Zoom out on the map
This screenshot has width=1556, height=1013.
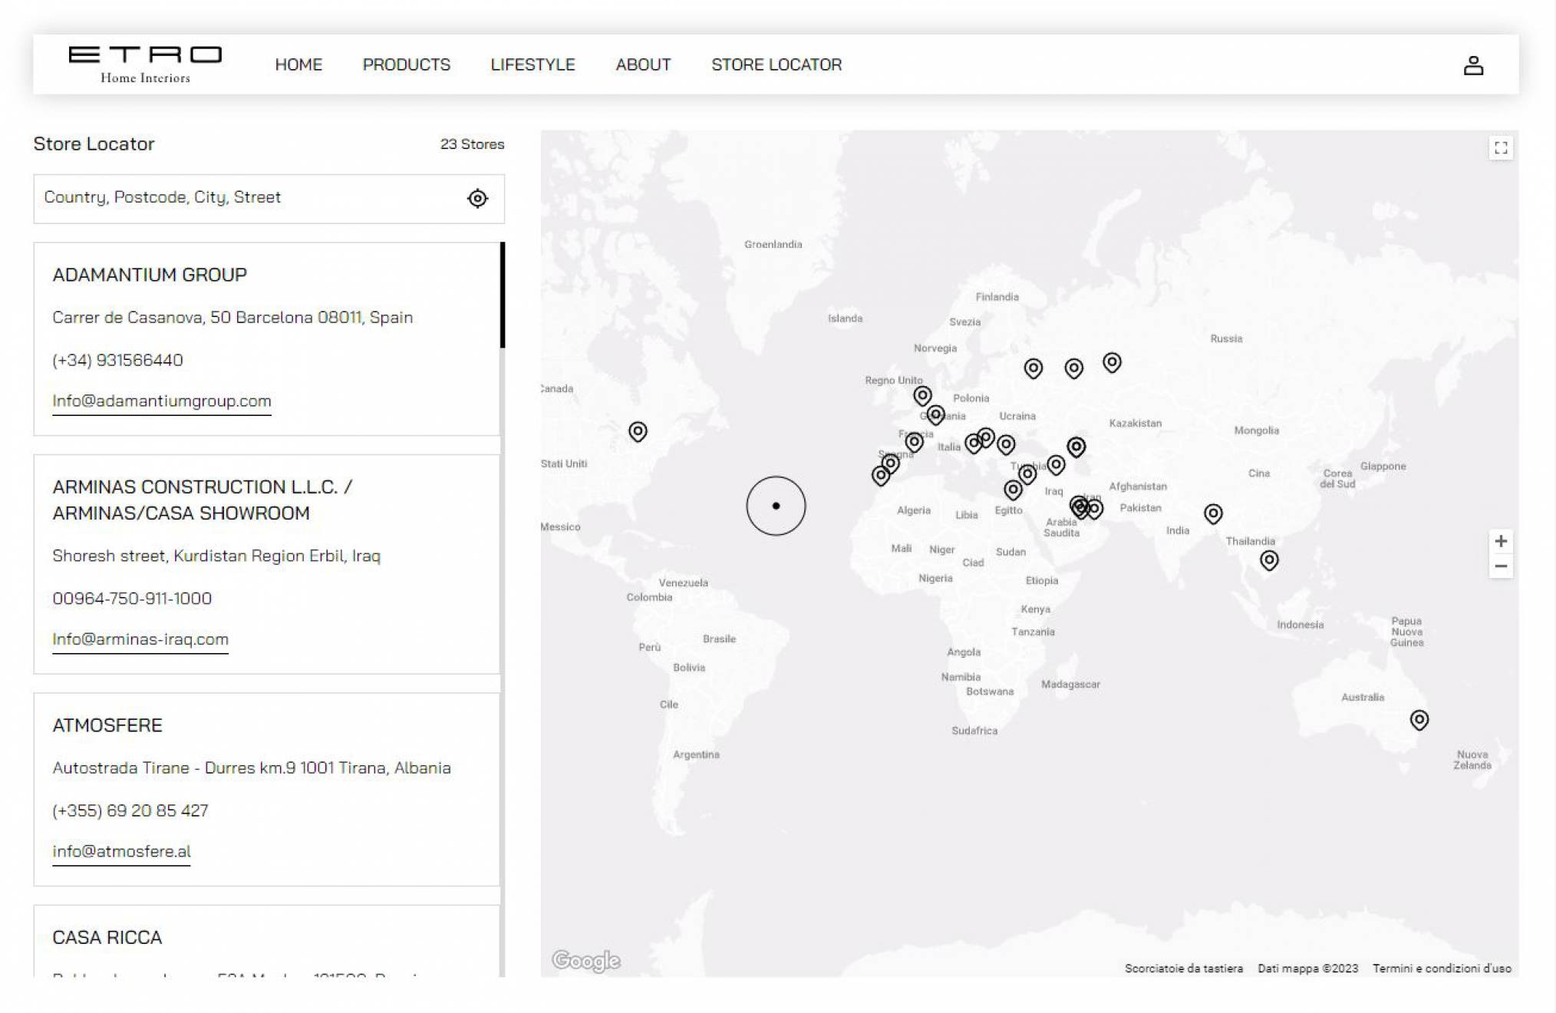(x=1501, y=566)
